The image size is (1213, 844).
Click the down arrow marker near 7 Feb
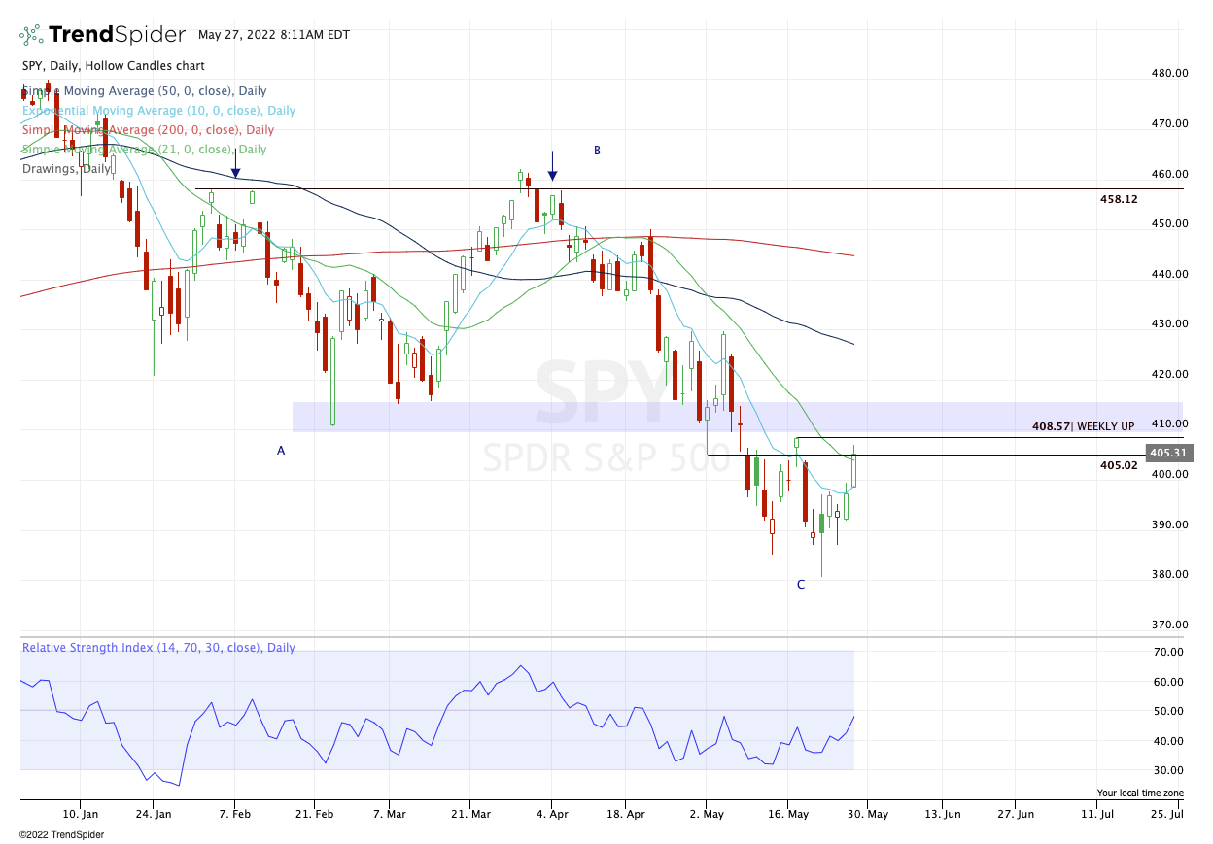[235, 163]
